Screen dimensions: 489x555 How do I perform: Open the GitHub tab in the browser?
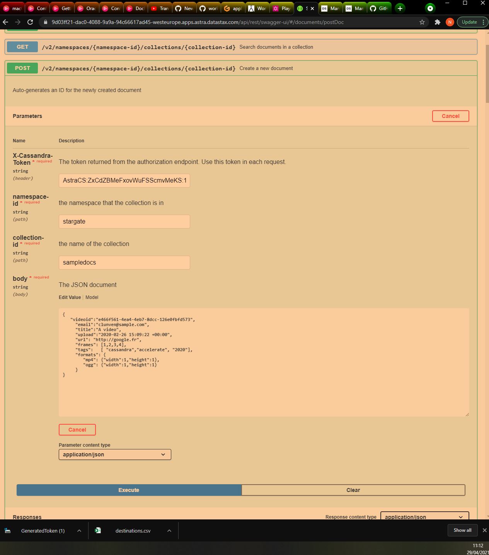pos(380,8)
